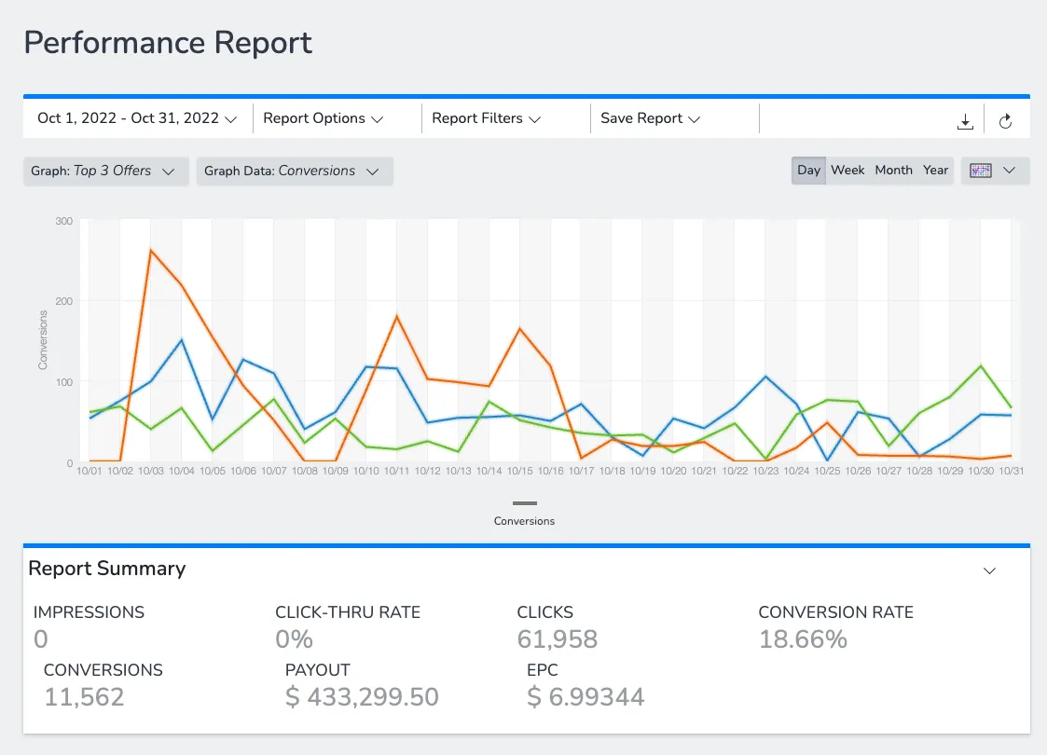The height and width of the screenshot is (755, 1047).
Task: Click the 300 y-axis label
Action: point(64,221)
